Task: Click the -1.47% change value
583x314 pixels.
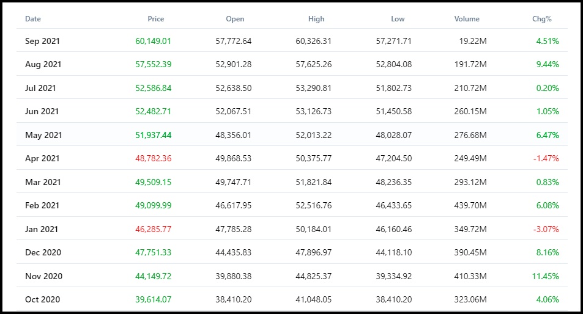Action: point(546,158)
